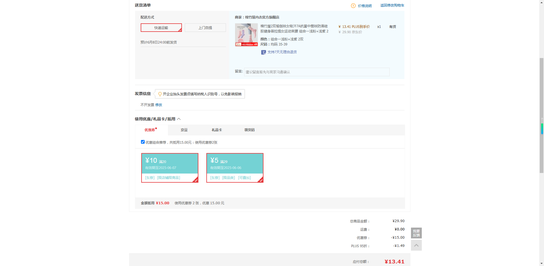This screenshot has height=266, width=544.
Task: Click 我要反馈 feedback button
Action: click(x=416, y=233)
